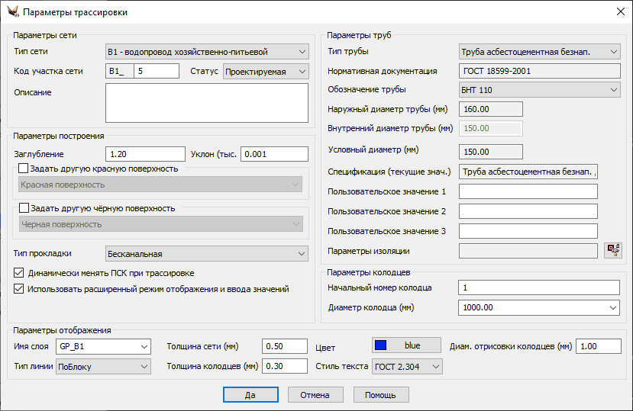633x411 pixels.
Task: Enable 'Задать другую красную поверхность' checkbox
Action: click(24, 169)
